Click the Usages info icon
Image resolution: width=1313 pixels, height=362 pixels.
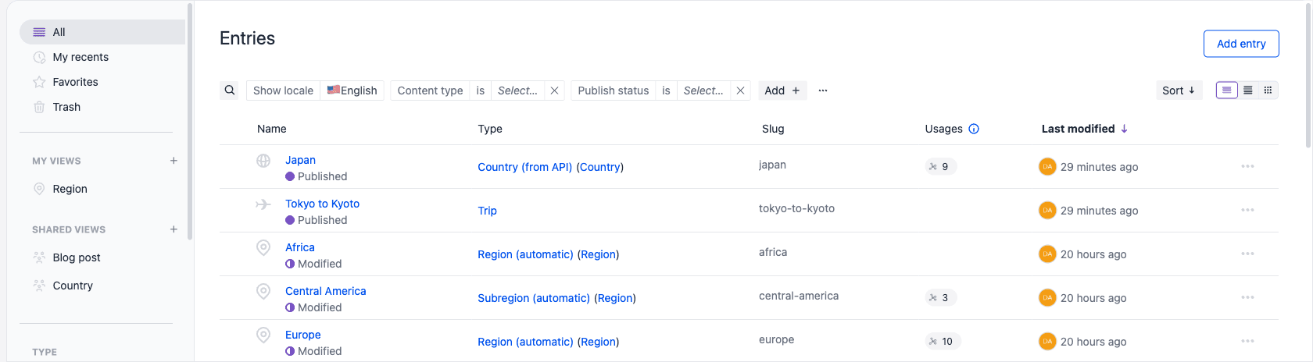[x=974, y=129]
